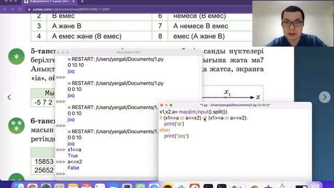Zoom the 1.py editor window
The image size is (334, 188).
171,105
